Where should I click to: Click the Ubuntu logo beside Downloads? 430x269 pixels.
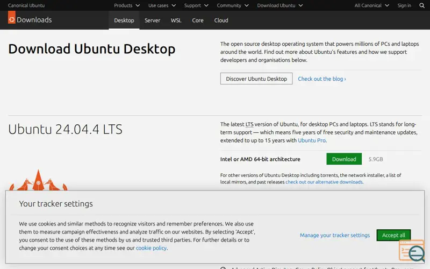(x=12, y=17)
